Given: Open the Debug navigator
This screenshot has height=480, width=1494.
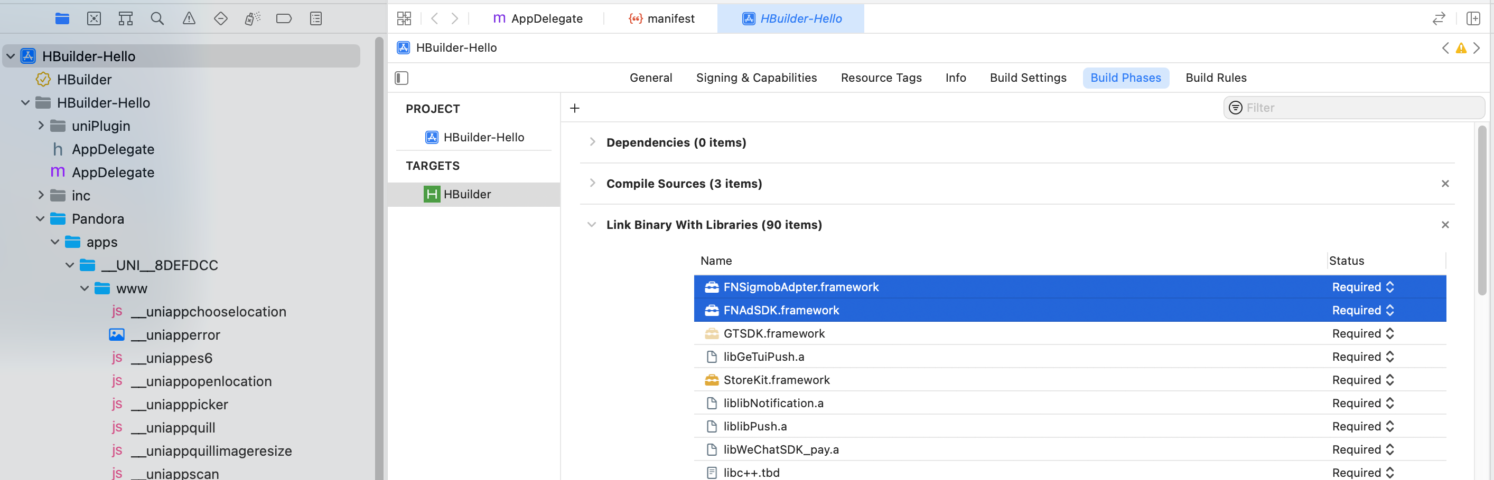Looking at the screenshot, I should coord(253,18).
